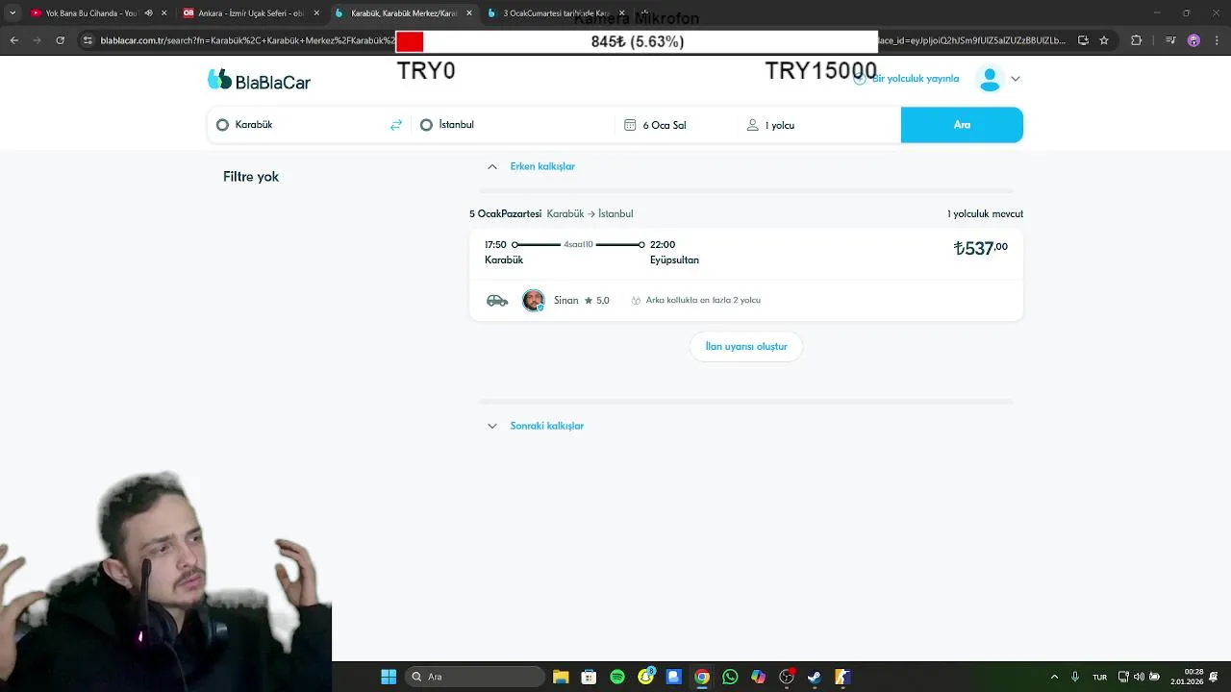Click the Eyüpsultan arrival location text

(674, 260)
